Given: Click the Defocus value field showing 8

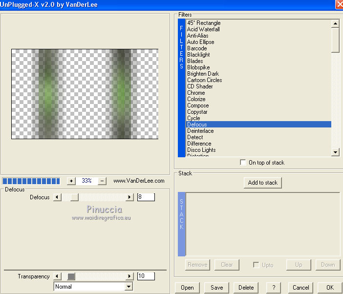Looking at the screenshot, I should (x=146, y=197).
